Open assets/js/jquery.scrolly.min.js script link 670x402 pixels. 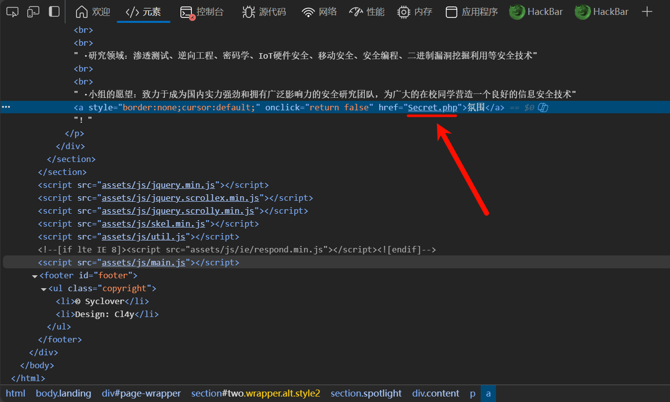coord(178,211)
